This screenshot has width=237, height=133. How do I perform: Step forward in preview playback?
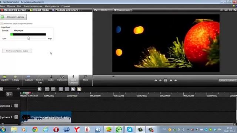pos(171,81)
